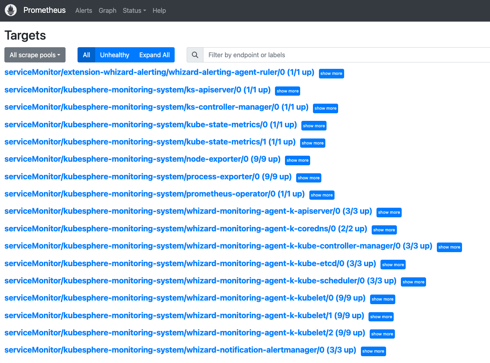This screenshot has height=363, width=490.
Task: Show more for agent-k-coredns/0
Action: point(384,230)
